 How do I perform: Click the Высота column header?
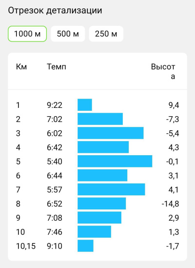point(163,71)
